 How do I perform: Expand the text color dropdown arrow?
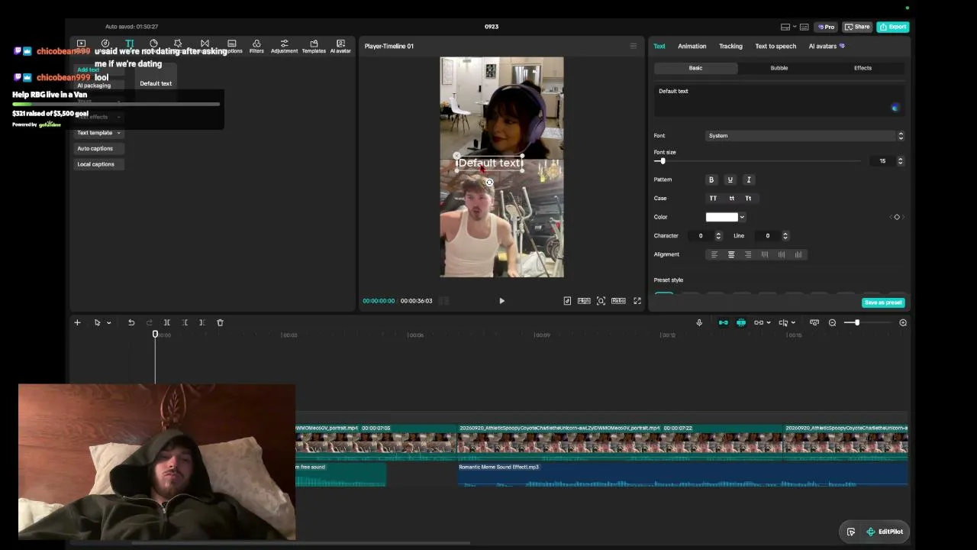pyautogui.click(x=742, y=217)
